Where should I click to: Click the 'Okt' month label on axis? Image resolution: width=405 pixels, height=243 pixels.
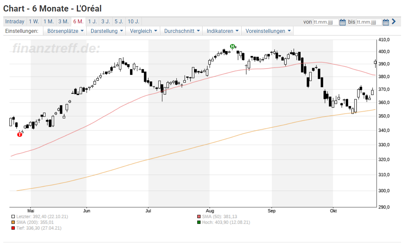(333, 210)
